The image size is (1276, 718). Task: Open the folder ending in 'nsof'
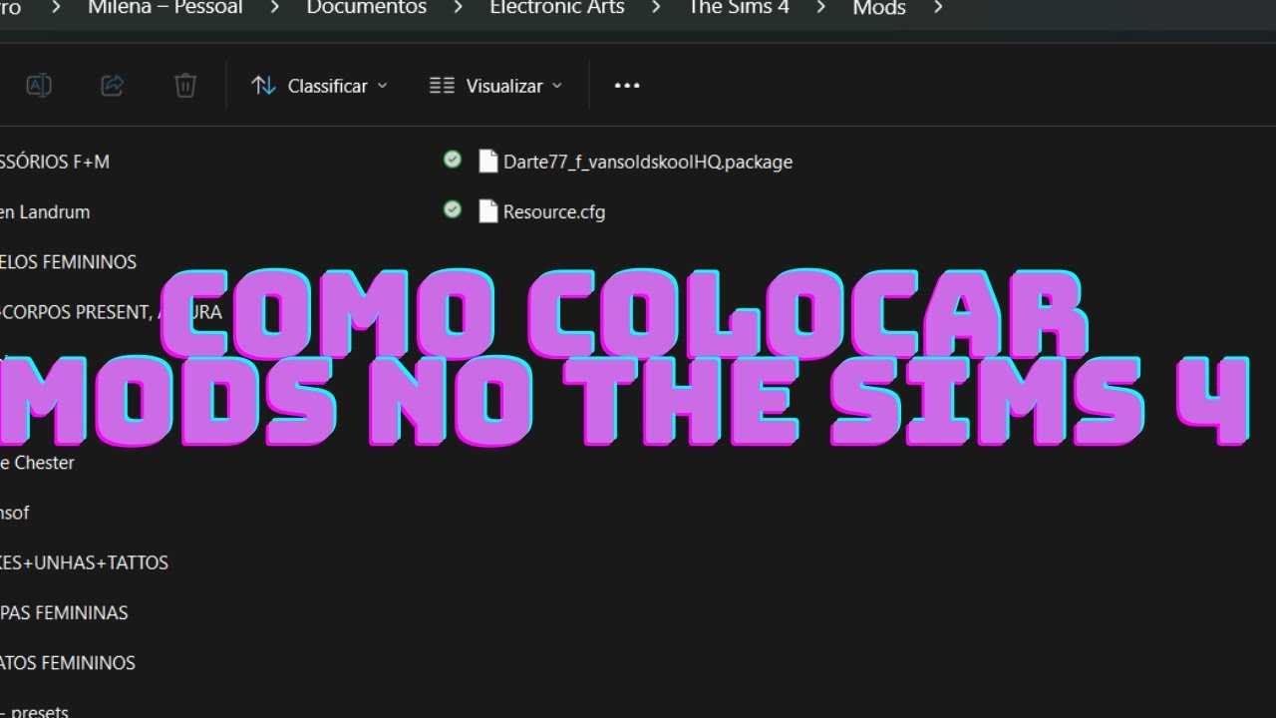[15, 513]
